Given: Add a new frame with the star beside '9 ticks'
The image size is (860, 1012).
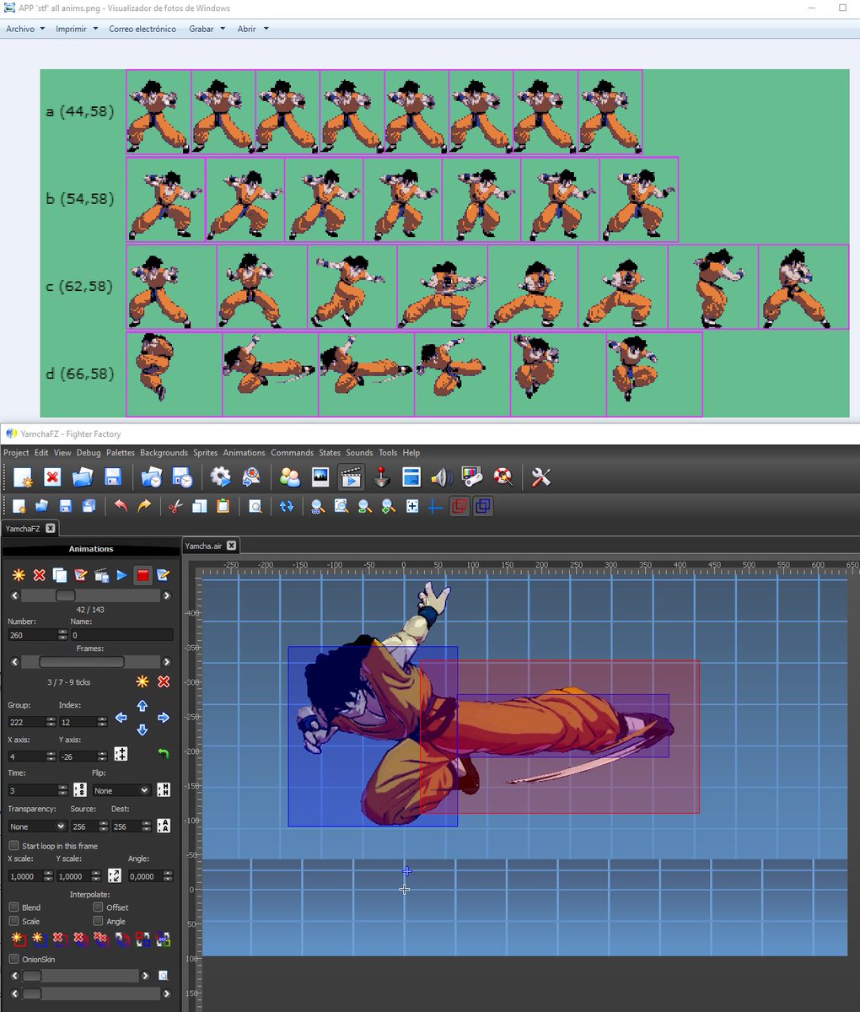Looking at the screenshot, I should click(x=142, y=681).
